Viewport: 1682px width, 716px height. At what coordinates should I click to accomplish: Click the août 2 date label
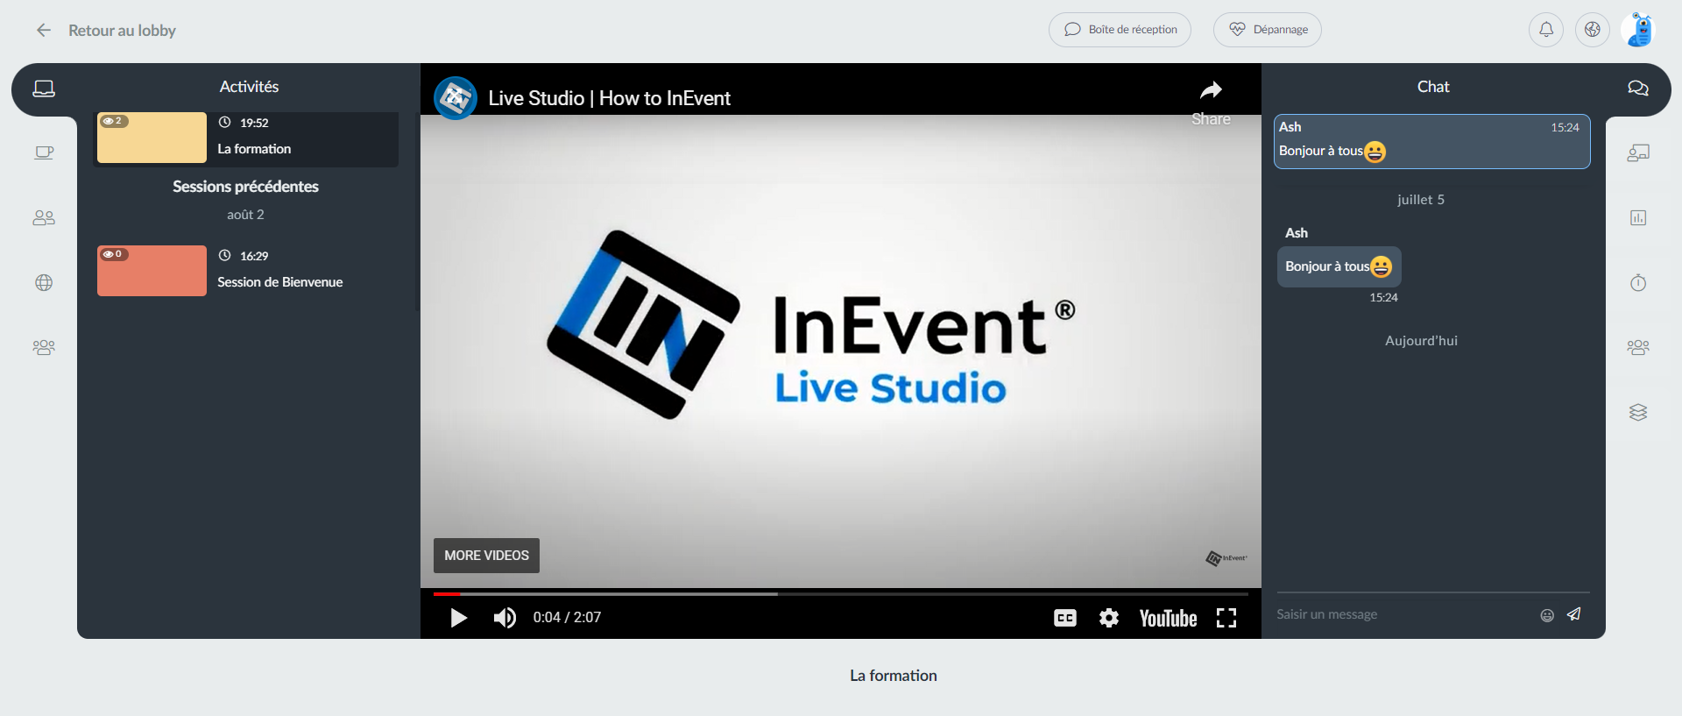click(x=245, y=215)
